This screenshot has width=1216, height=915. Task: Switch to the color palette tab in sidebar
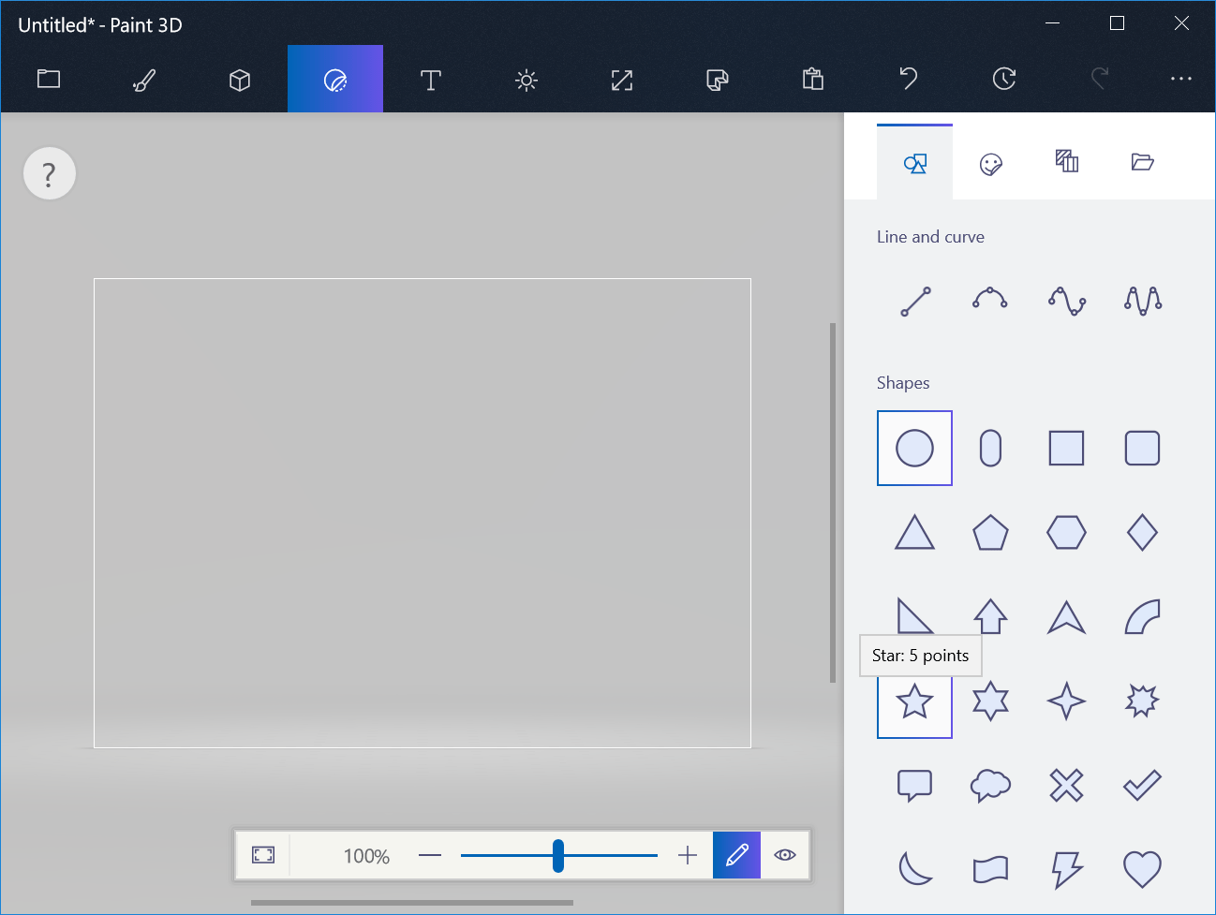[990, 162]
